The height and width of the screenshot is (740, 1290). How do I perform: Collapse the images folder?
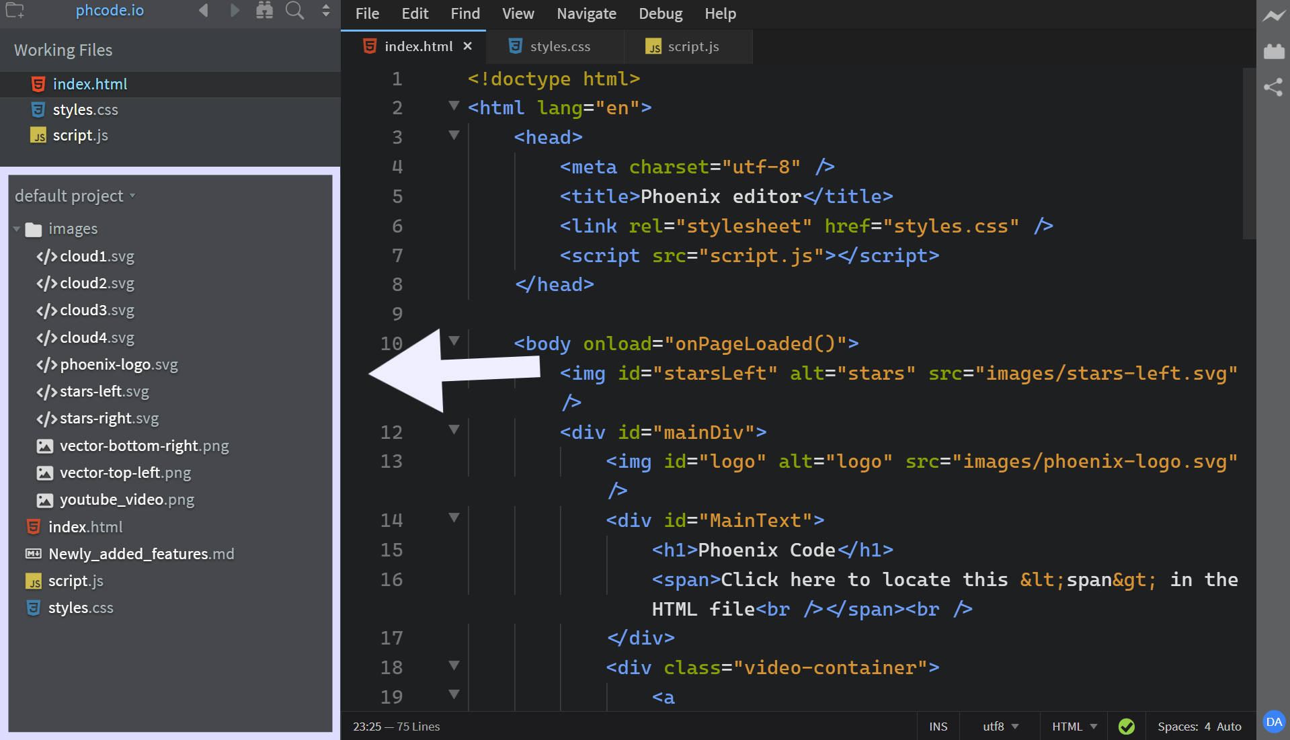click(x=17, y=229)
